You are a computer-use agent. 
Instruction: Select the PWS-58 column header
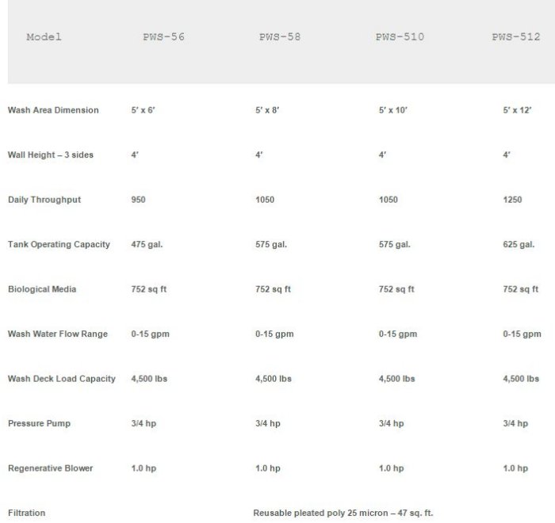click(x=279, y=37)
